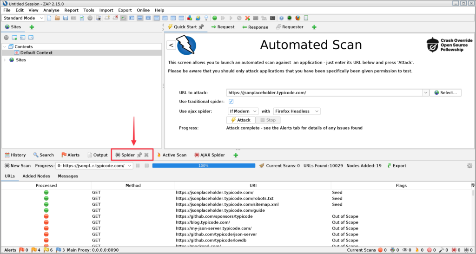Start a New Scan in Spider panel
476x254 pixels.
18,165
